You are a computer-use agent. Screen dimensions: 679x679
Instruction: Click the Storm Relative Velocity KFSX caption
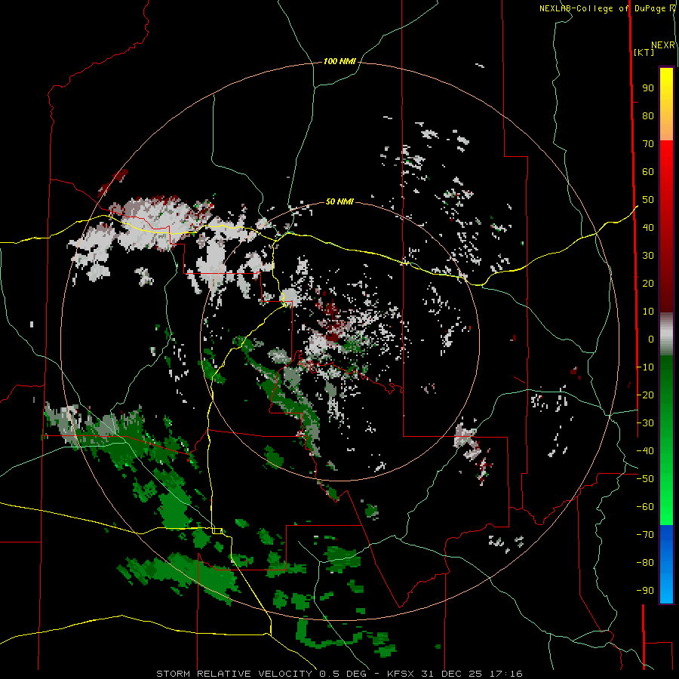[x=339, y=674]
